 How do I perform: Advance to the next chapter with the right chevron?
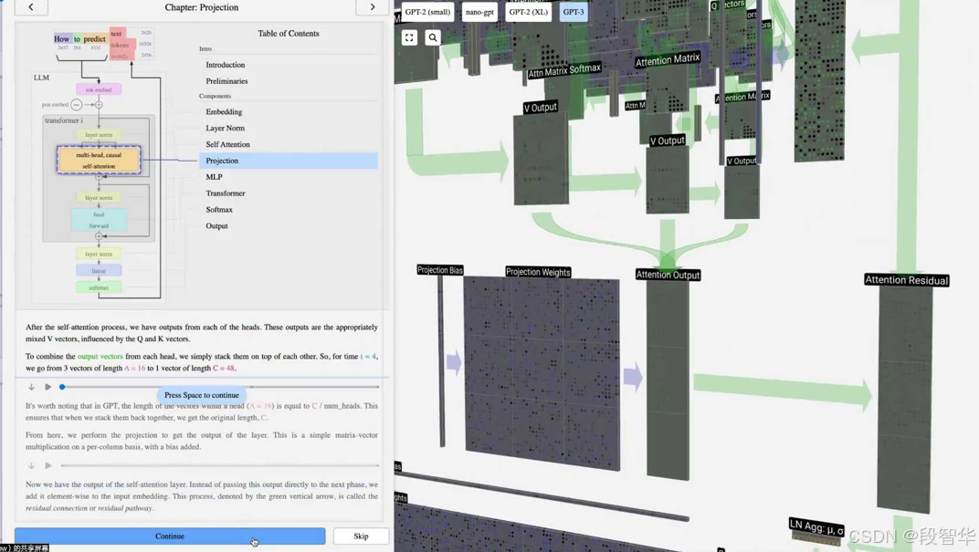372,7
